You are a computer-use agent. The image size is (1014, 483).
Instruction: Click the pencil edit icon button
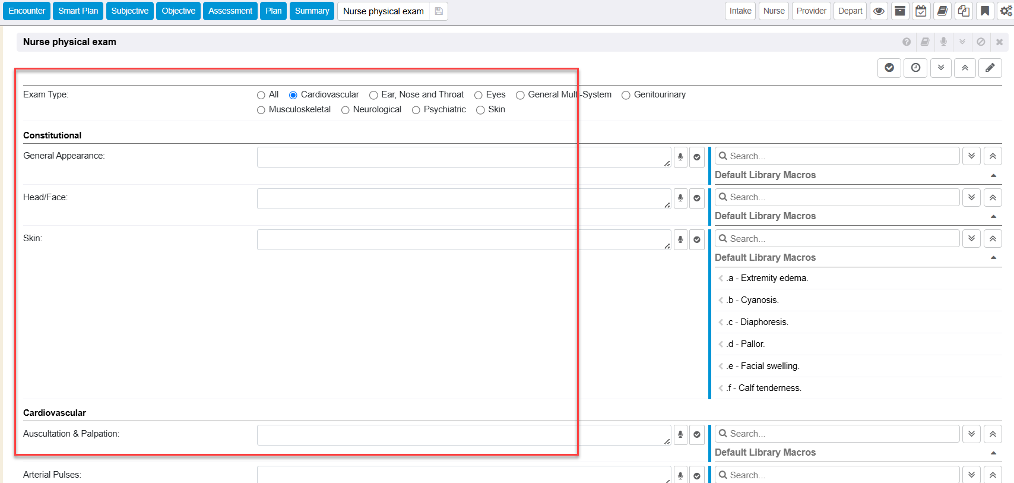point(990,68)
